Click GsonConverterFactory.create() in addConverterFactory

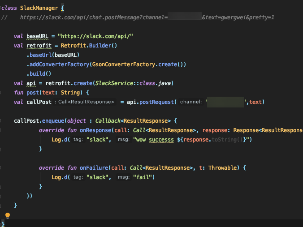(138, 64)
